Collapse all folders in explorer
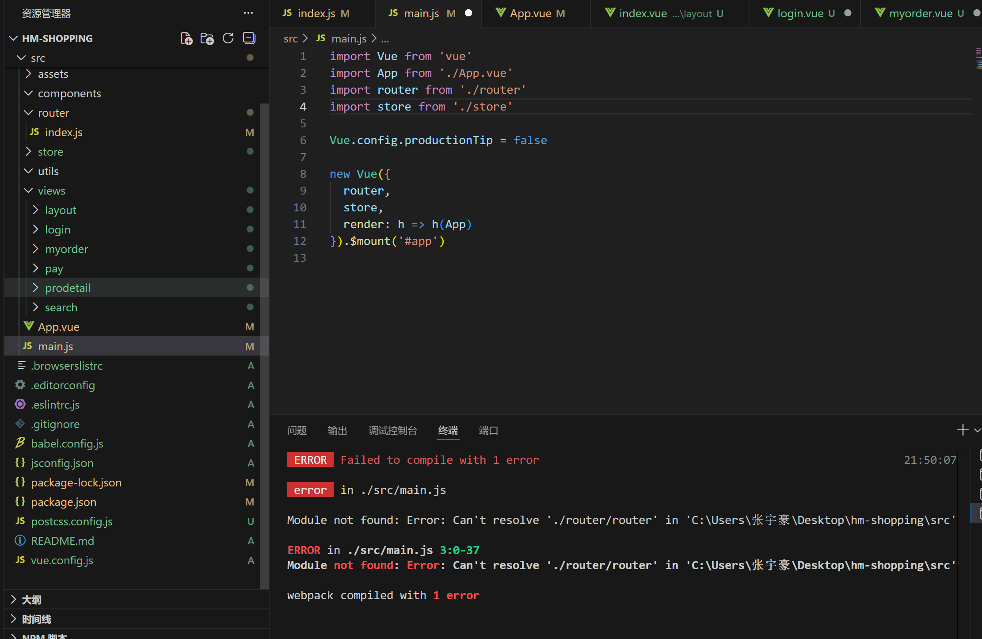 tap(249, 38)
